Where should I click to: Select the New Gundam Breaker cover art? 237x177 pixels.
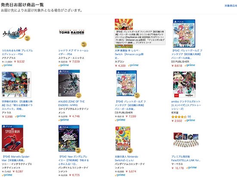pyautogui.click(x=69, y=138)
